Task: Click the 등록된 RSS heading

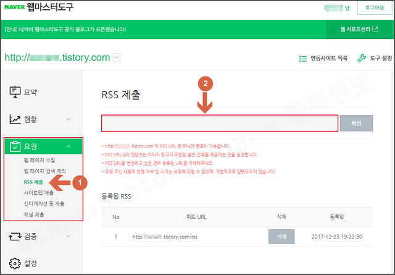Action: coord(117,197)
